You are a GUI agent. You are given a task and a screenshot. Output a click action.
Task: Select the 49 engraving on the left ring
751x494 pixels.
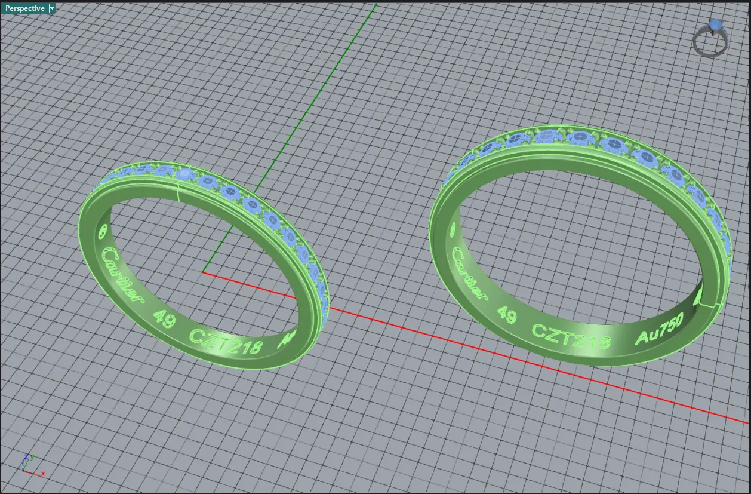click(x=164, y=318)
